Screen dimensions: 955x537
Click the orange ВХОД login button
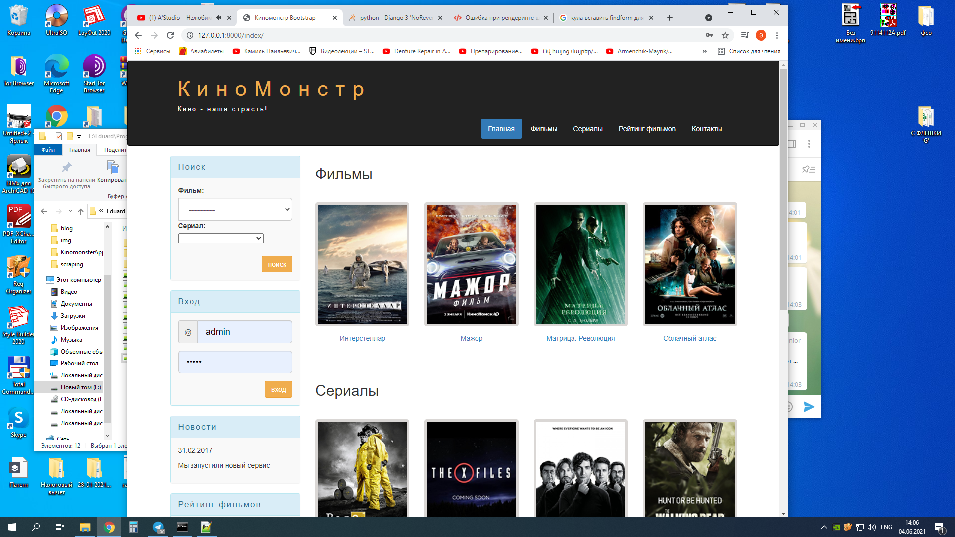tap(279, 389)
